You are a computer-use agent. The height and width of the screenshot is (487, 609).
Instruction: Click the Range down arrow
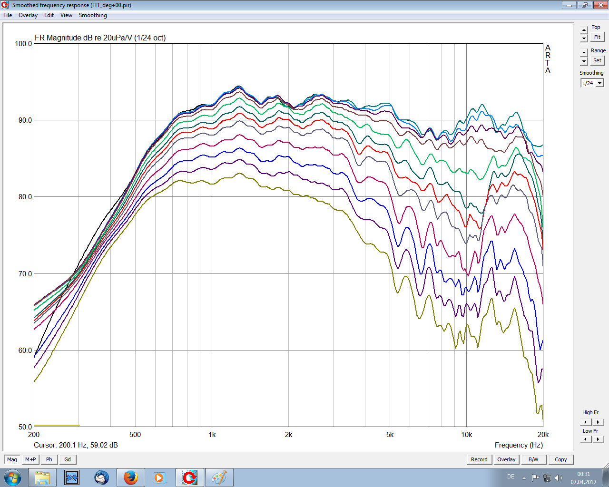pyautogui.click(x=584, y=61)
